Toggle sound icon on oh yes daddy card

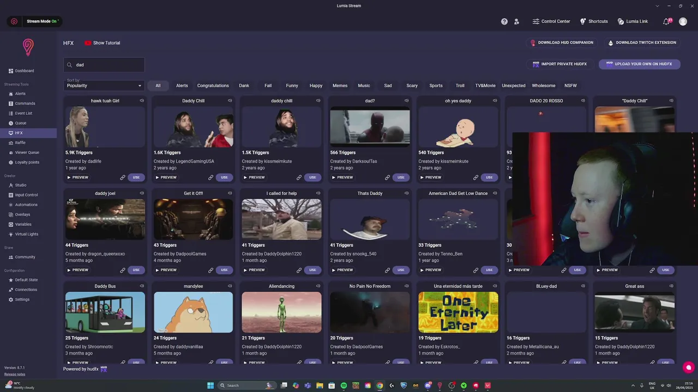click(x=495, y=101)
